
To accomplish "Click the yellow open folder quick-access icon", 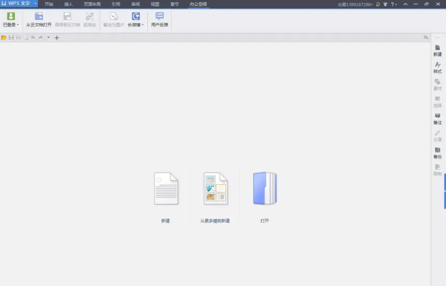I will tap(4, 37).
